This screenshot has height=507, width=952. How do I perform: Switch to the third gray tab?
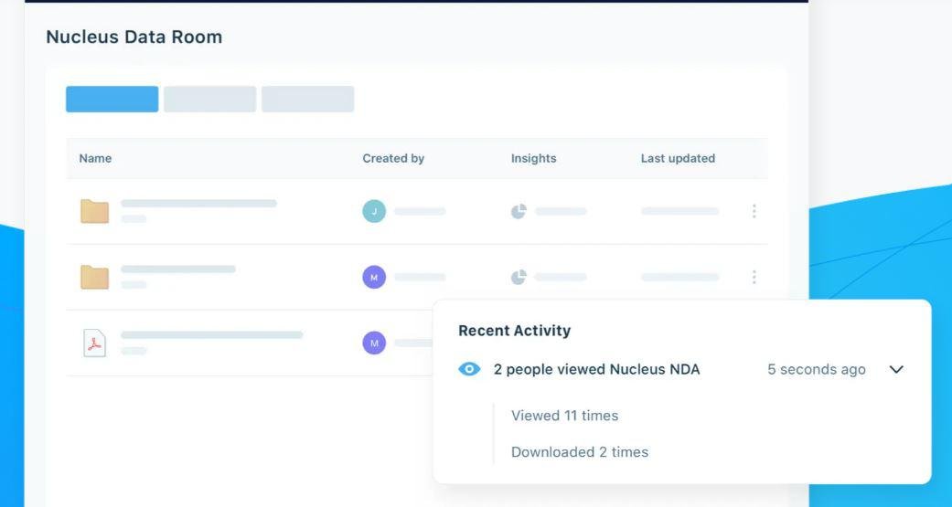308,99
